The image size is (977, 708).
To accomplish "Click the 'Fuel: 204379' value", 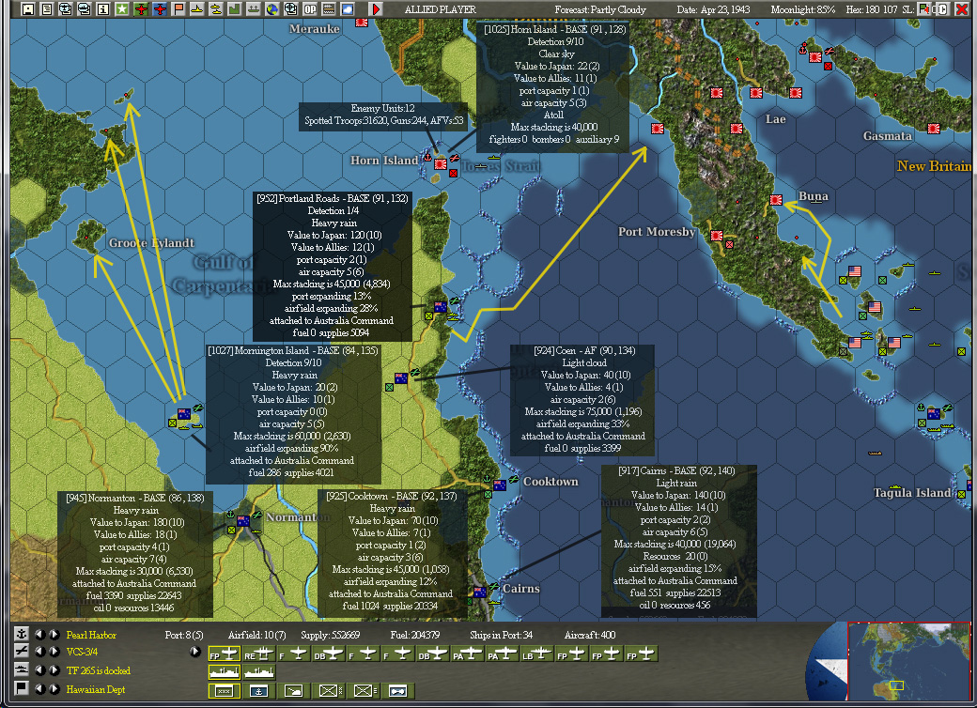I will (x=414, y=635).
